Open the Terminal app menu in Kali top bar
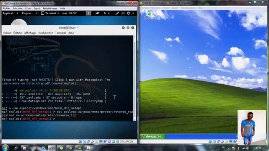This screenshot has height=151, width=269. pos(50,13)
